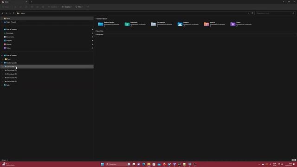Switch to large icons view via status bar
297x167 pixels.
pos(295,160)
